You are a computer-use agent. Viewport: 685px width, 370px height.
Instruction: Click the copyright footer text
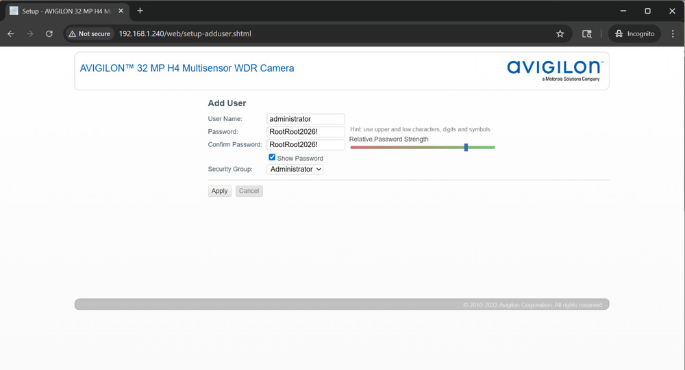[533, 305]
